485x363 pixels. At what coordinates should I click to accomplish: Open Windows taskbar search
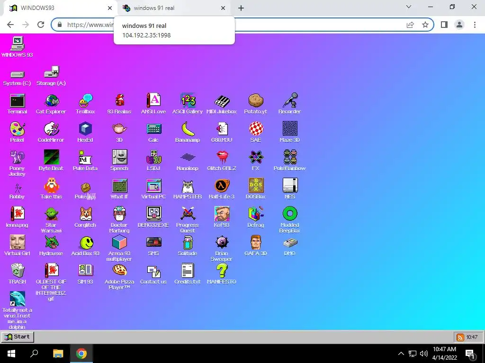pyautogui.click(x=34, y=354)
